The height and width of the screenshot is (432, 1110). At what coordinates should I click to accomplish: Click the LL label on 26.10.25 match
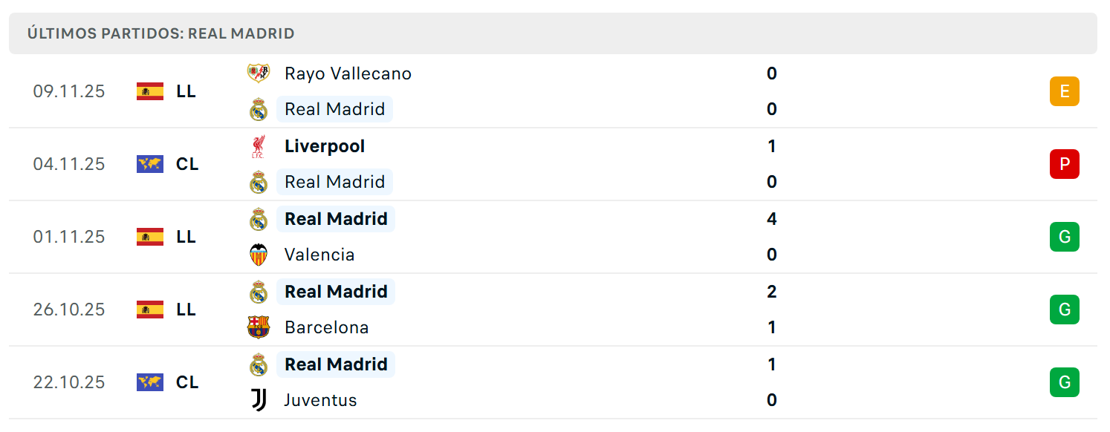186,310
